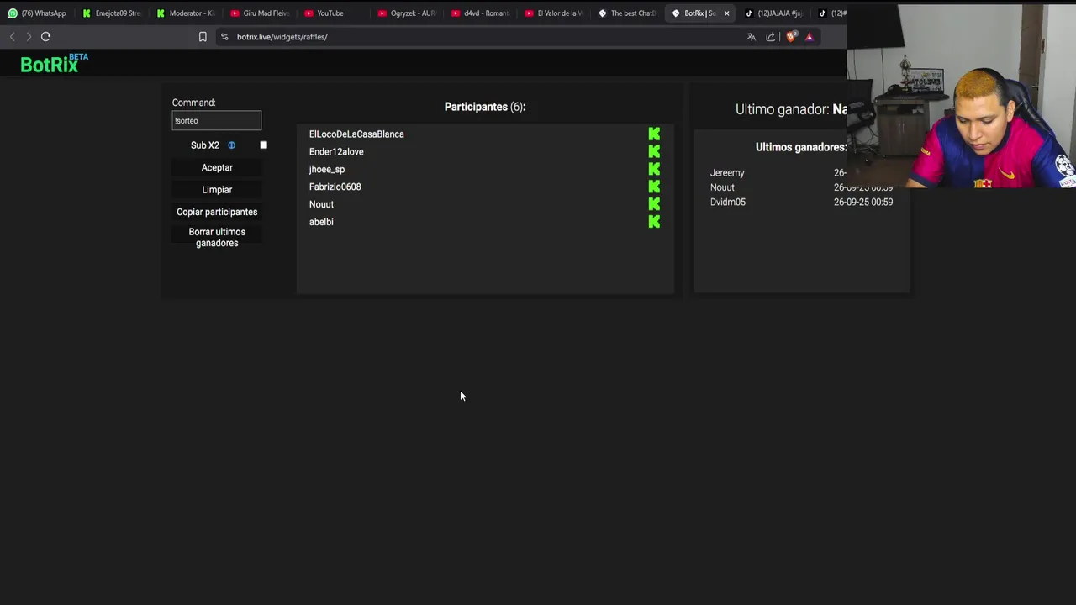Open Brave Shields icon
The width and height of the screenshot is (1076, 605).
pos(791,37)
